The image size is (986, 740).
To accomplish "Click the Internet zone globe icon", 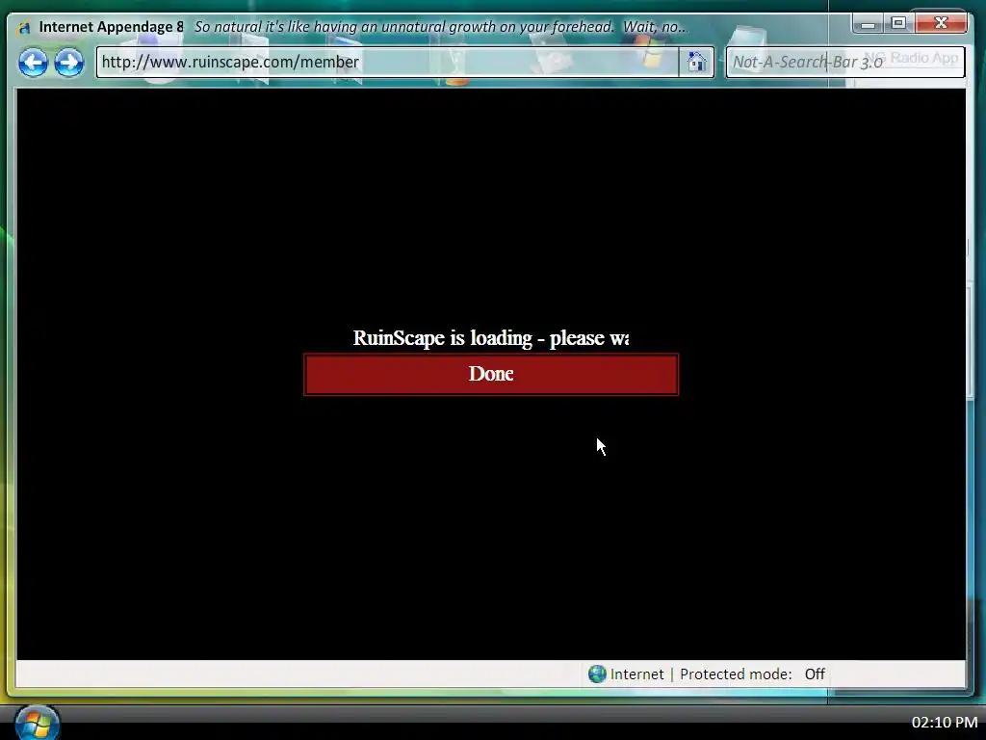I will [x=597, y=674].
